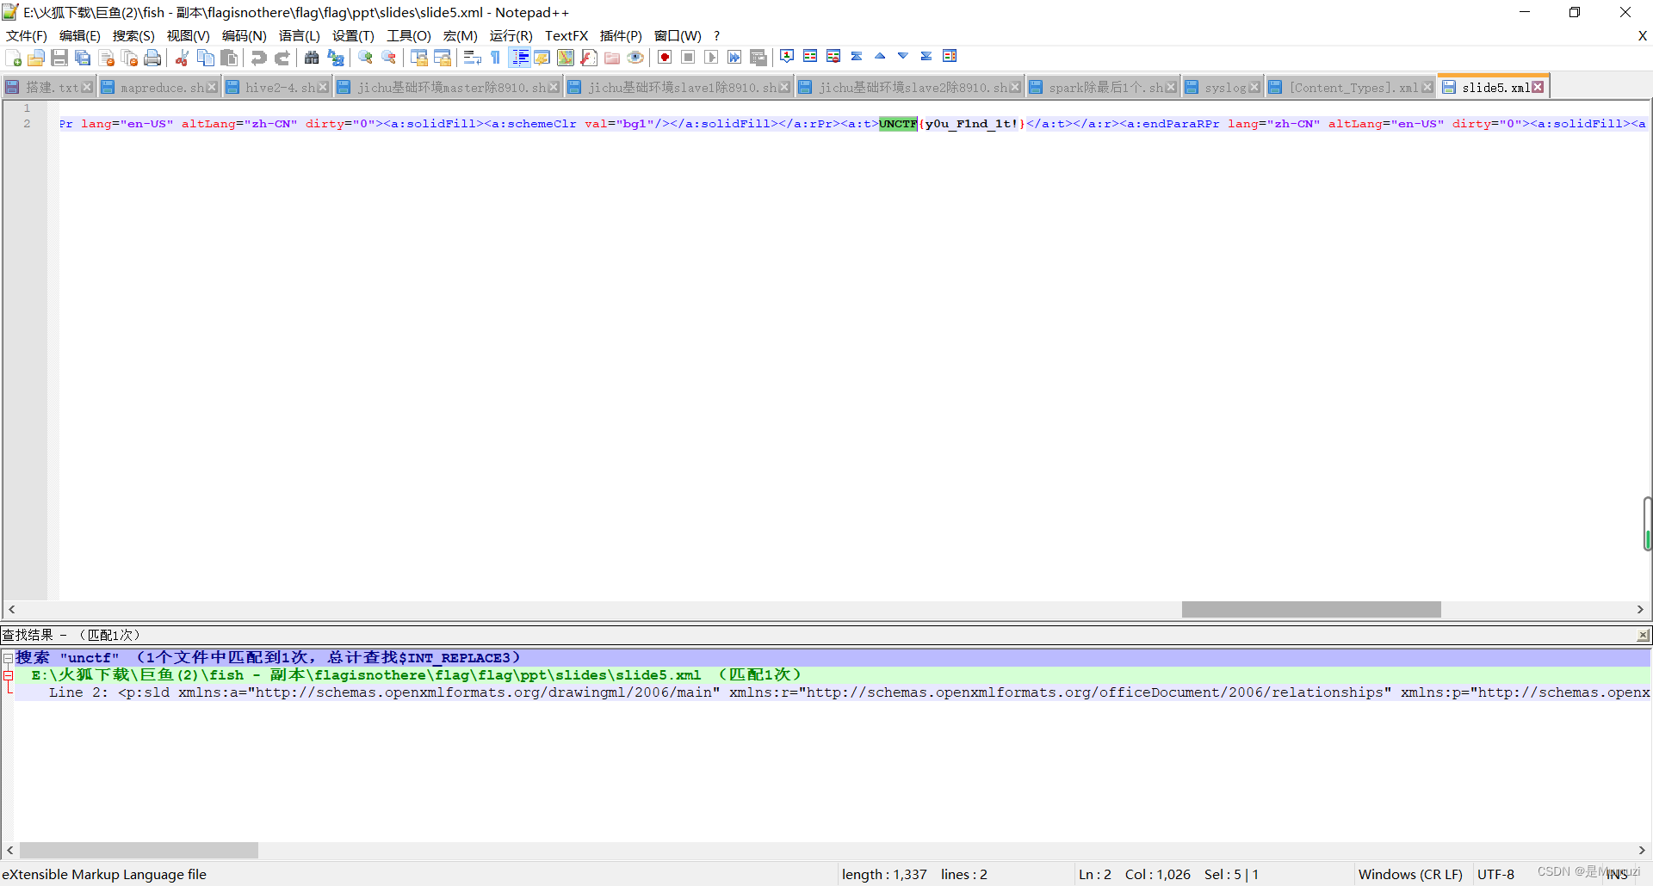Paste clipboard contents using the toolbar icon
This screenshot has width=1653, height=886.
(x=229, y=58)
